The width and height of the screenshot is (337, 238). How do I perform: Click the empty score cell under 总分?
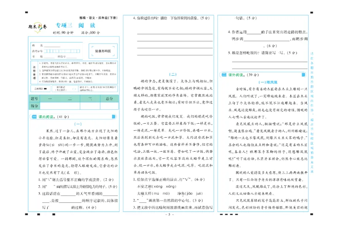[x=109, y=106]
